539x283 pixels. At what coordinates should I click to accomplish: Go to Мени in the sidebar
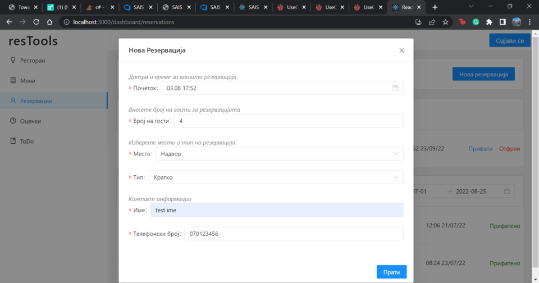click(28, 81)
